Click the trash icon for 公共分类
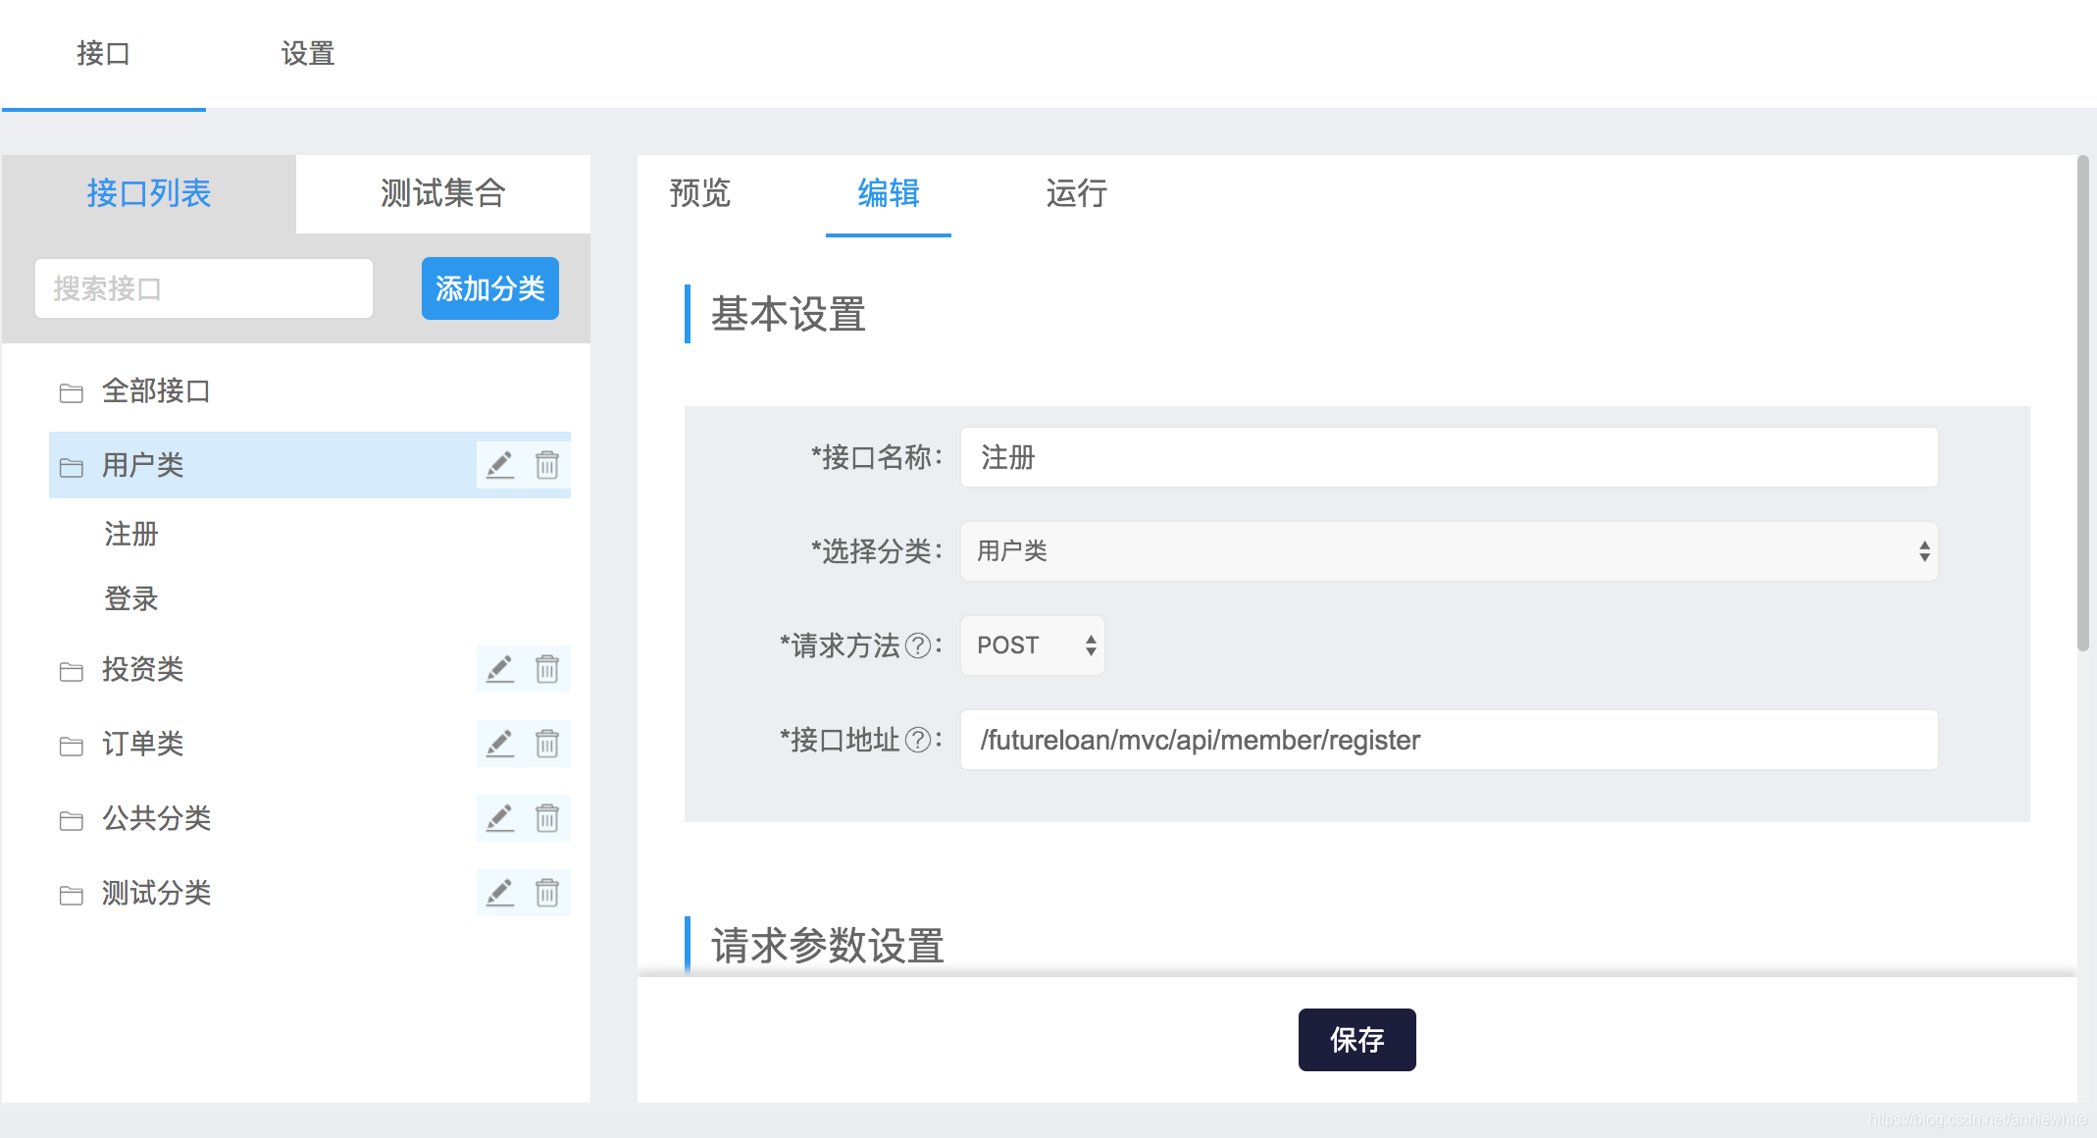 tap(547, 818)
